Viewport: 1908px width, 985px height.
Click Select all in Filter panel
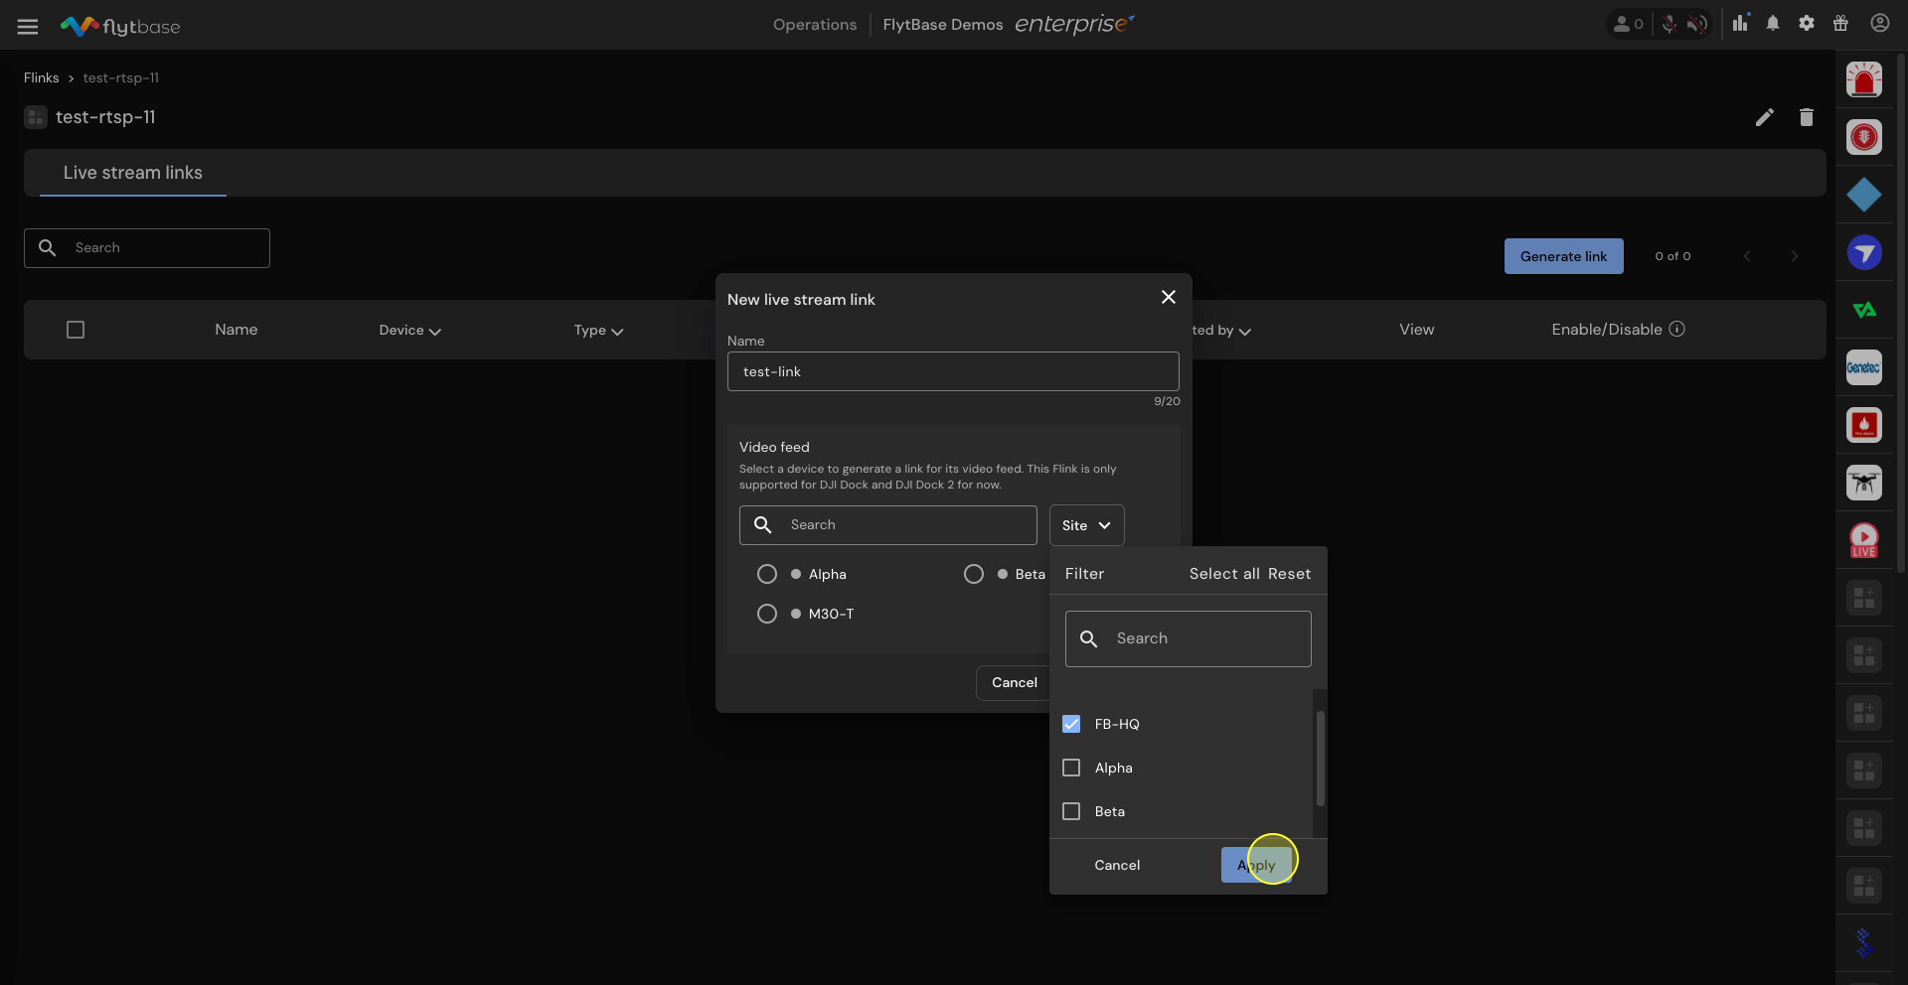click(1223, 574)
